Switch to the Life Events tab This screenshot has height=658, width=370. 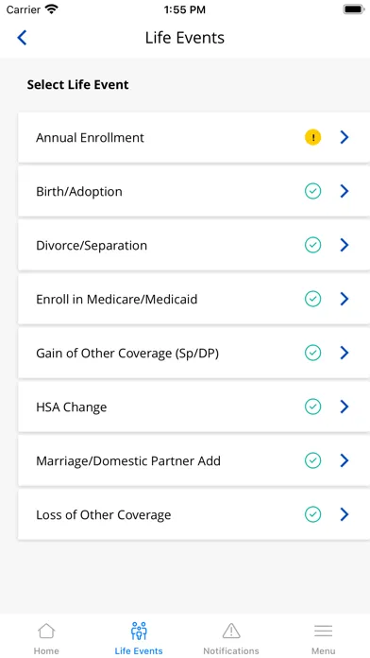tap(139, 638)
